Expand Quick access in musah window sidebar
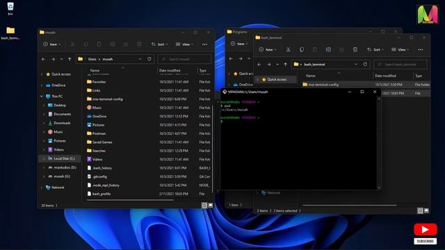The height and width of the screenshot is (250, 445). (42, 74)
